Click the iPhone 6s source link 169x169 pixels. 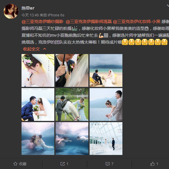(56, 15)
